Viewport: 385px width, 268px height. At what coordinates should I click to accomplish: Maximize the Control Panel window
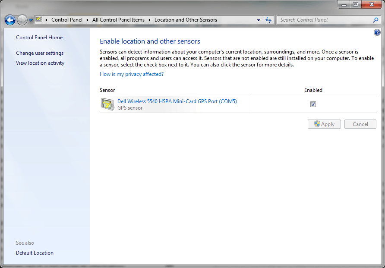click(x=356, y=4)
